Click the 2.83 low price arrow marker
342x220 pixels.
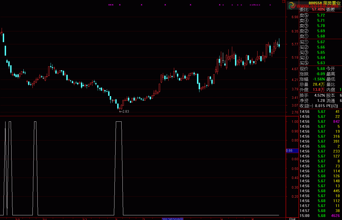tap(124, 112)
